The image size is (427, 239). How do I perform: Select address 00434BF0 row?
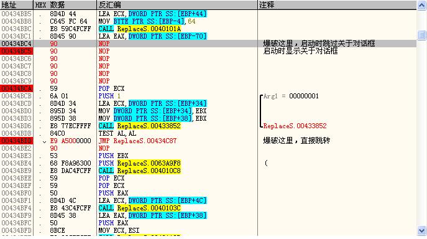coord(17,193)
